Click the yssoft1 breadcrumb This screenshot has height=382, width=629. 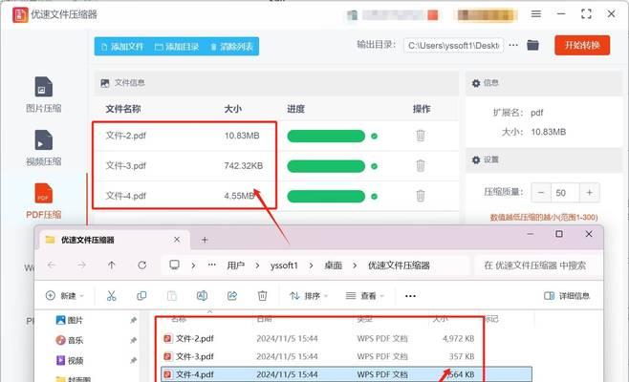284,265
